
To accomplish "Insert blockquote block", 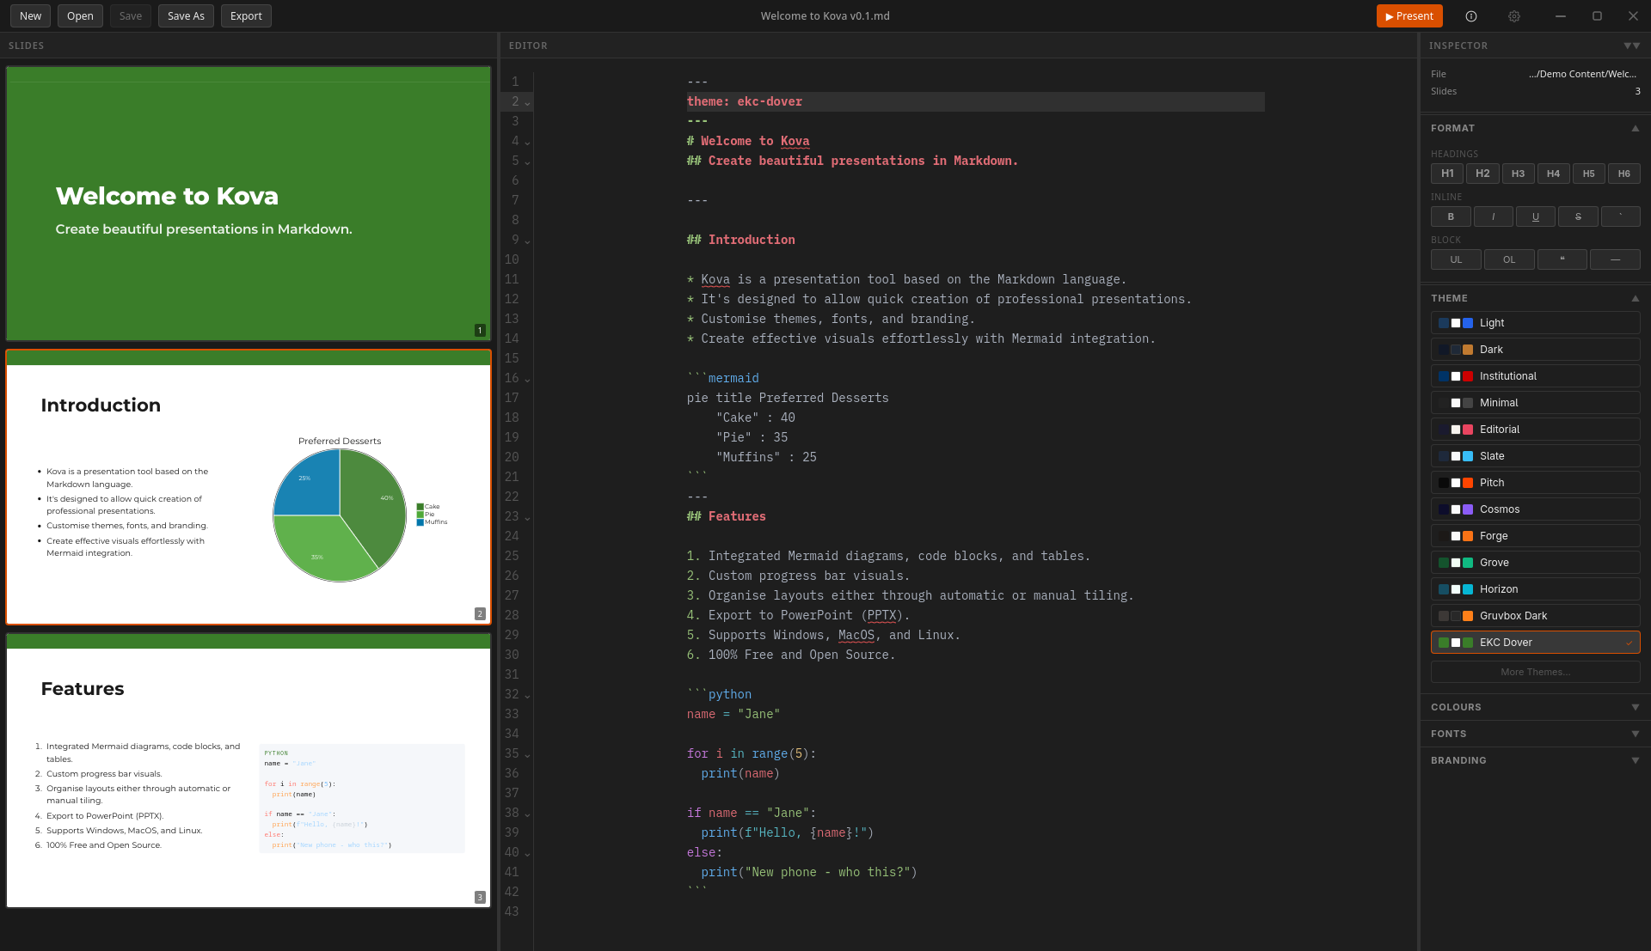I will pyautogui.click(x=1562, y=259).
